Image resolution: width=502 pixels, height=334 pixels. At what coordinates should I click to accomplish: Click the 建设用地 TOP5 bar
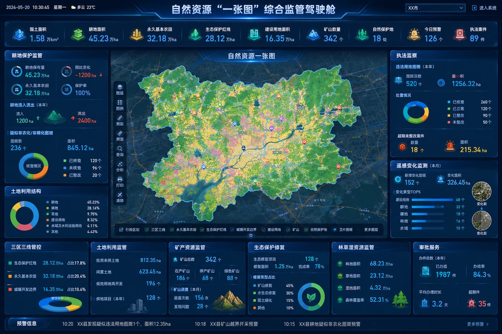(432, 200)
